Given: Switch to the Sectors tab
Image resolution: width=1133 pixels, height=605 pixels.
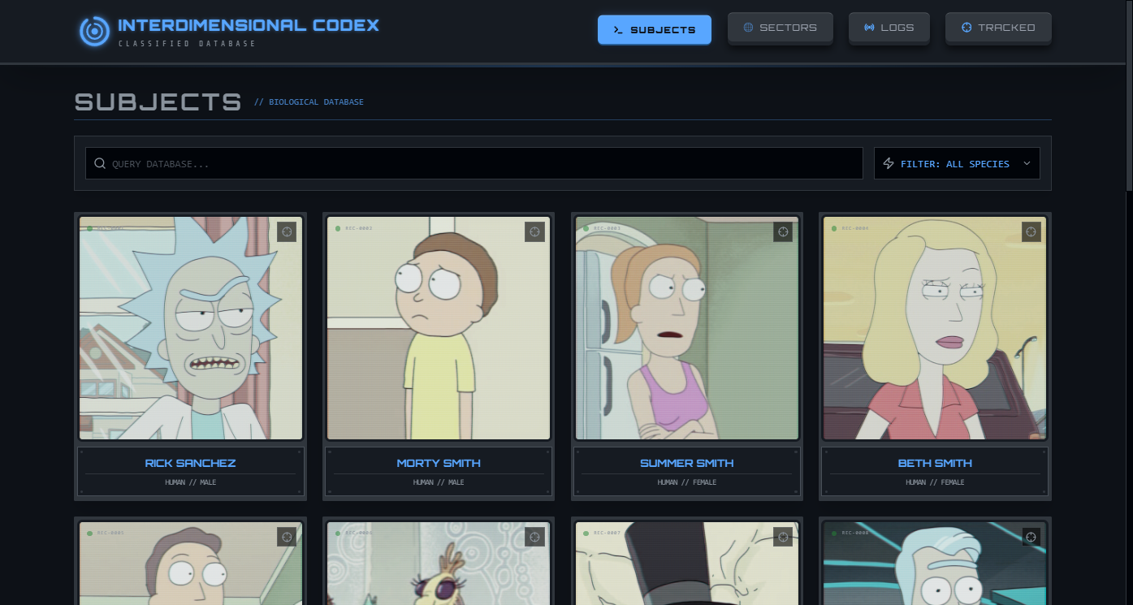Looking at the screenshot, I should tap(781, 28).
